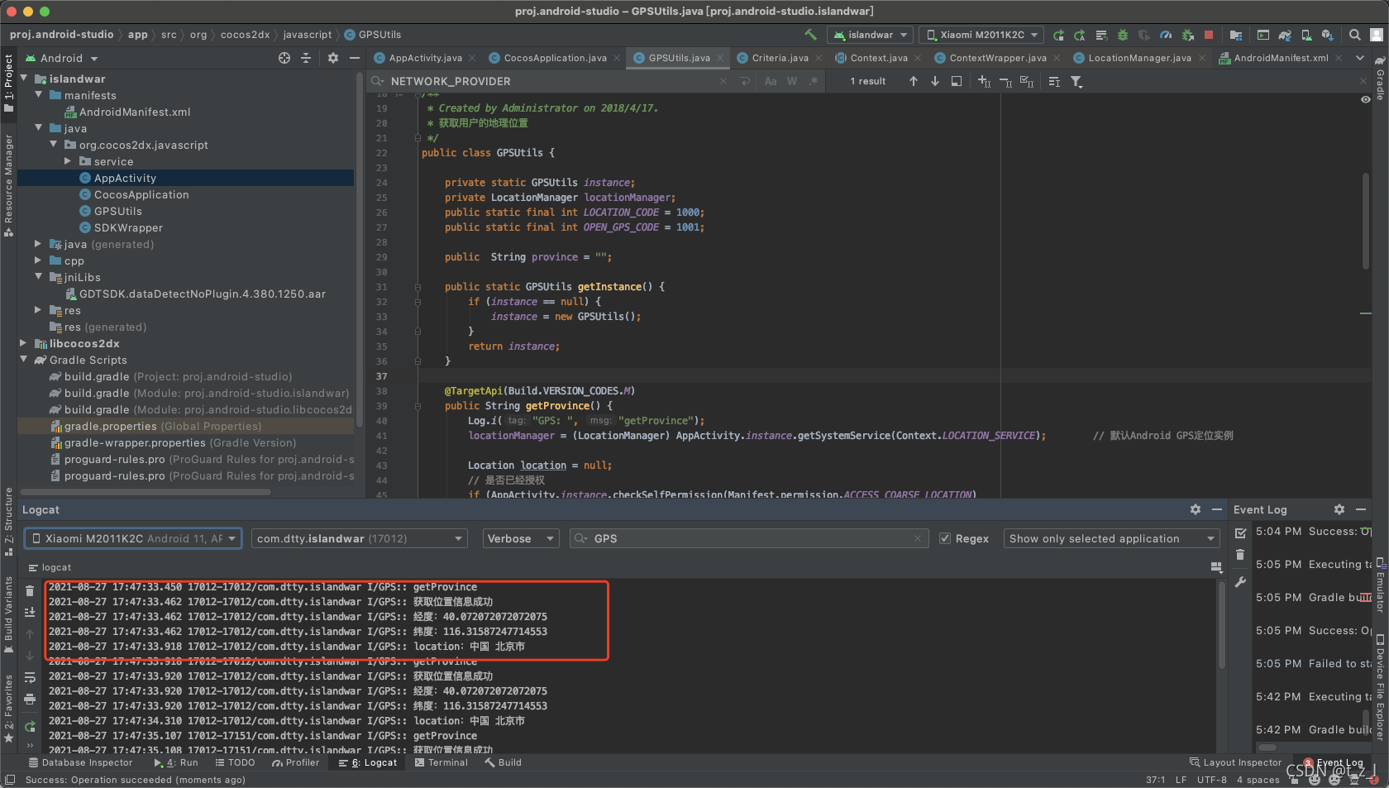Open the Verbose log level dropdown
Viewport: 1389px width, 788px height.
[x=521, y=538]
